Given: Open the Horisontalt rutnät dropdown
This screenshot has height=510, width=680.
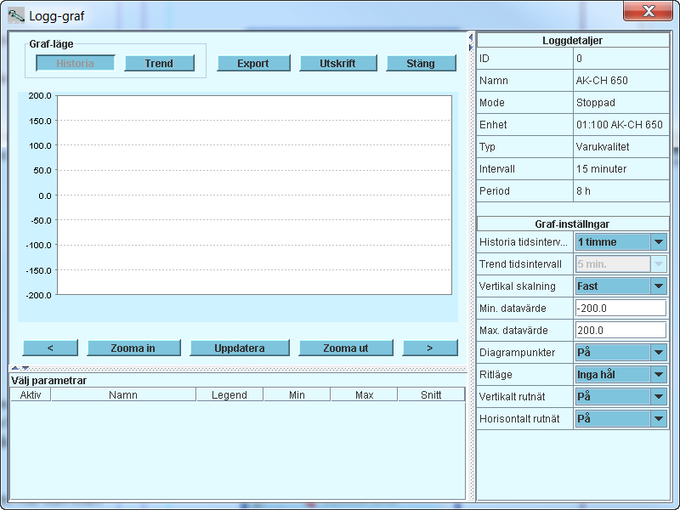Looking at the screenshot, I should (621, 418).
